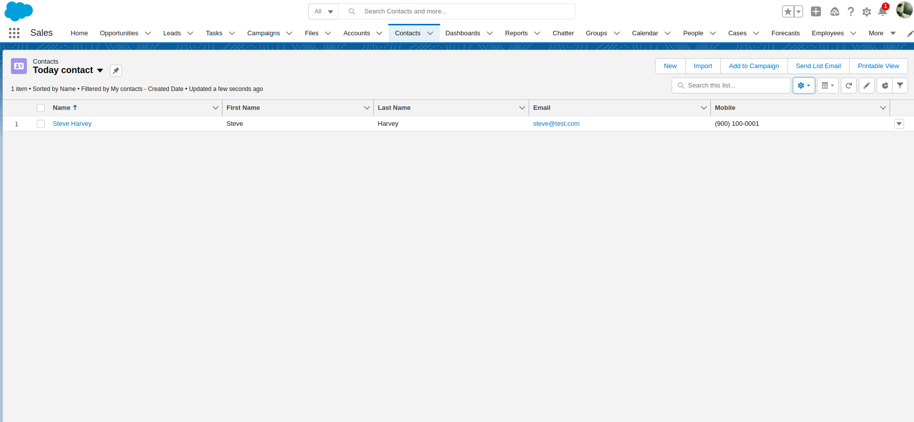Show the charts panel

[885, 85]
